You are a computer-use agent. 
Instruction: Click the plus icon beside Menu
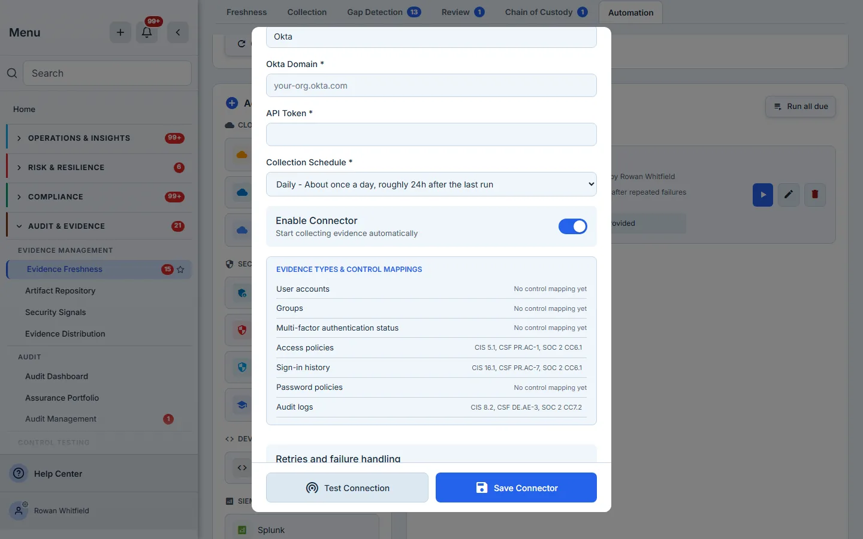point(120,32)
